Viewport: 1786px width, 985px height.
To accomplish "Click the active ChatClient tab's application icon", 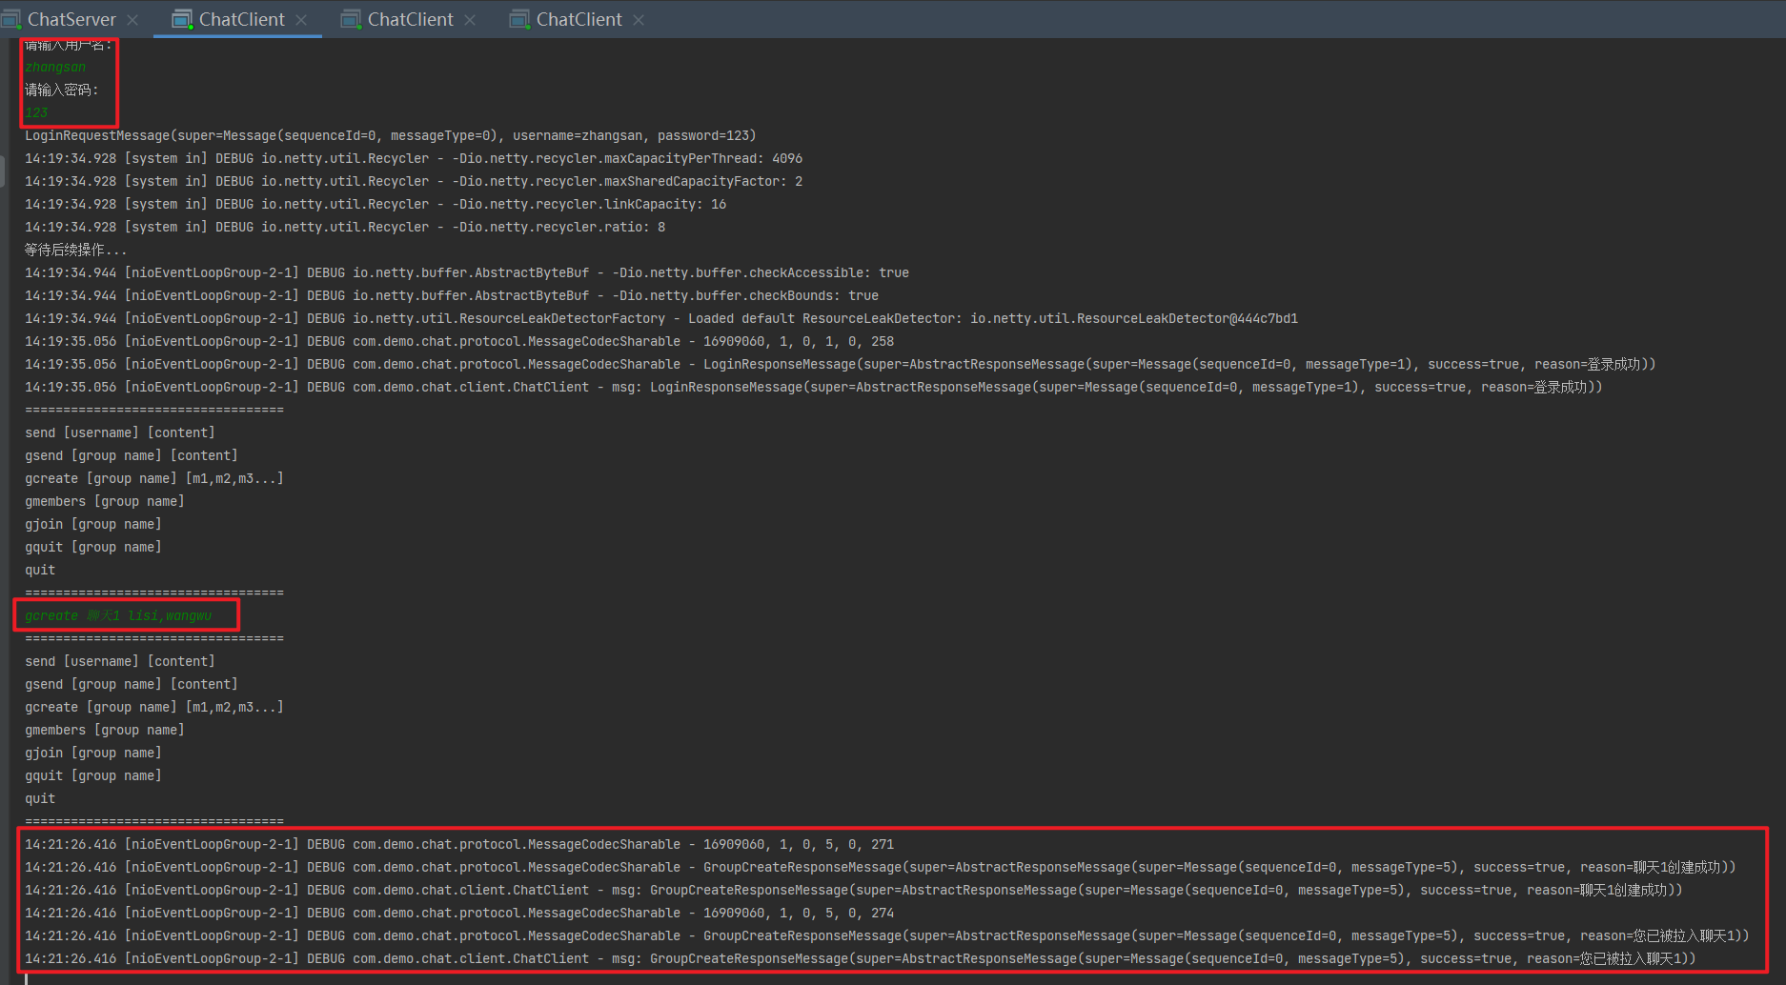I will 182,20.
